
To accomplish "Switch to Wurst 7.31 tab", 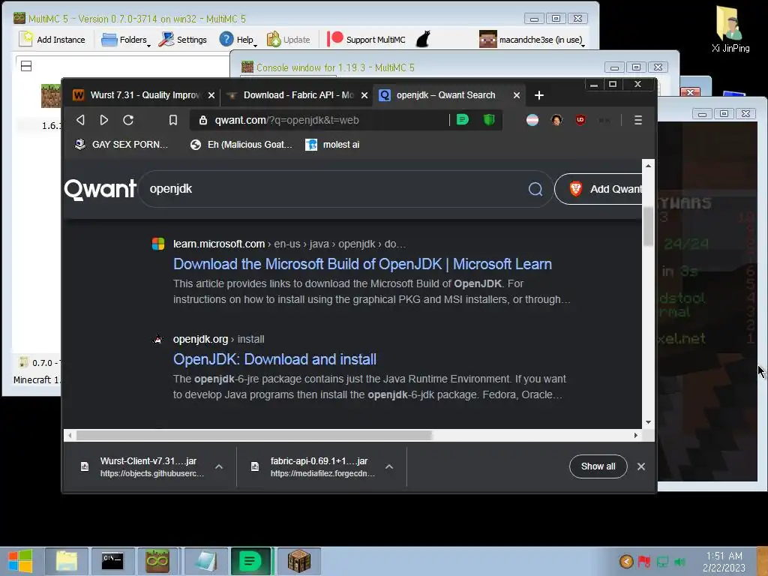I will (142, 95).
